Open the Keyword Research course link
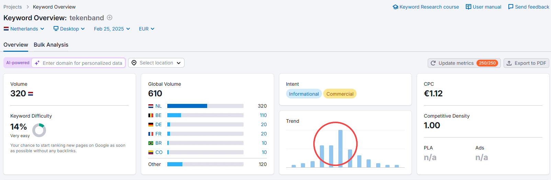The width and height of the screenshot is (551, 180). [x=426, y=7]
